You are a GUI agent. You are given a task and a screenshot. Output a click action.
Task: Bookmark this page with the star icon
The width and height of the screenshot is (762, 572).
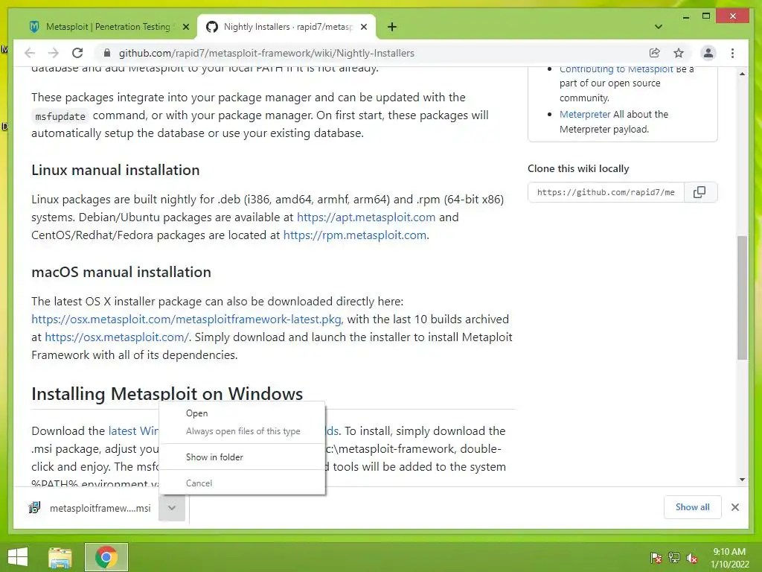coord(679,53)
